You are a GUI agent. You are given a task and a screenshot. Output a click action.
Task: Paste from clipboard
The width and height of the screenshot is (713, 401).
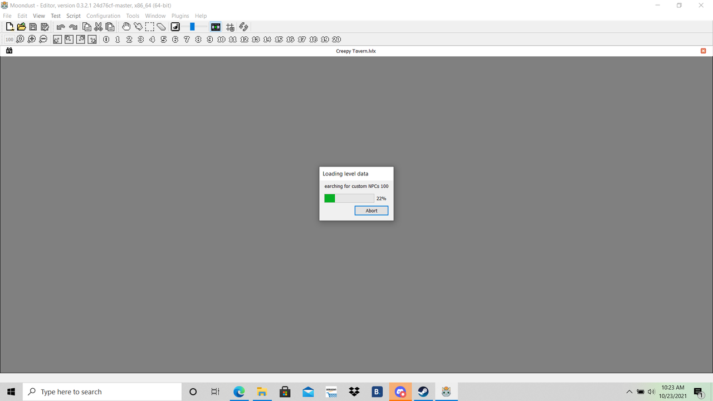pyautogui.click(x=110, y=27)
